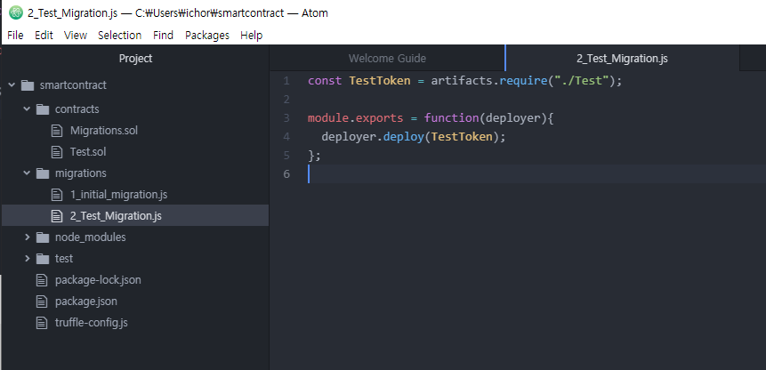Select the 2_Test_Migration.js editor tab
Viewport: 766px width, 370px height.
(623, 59)
